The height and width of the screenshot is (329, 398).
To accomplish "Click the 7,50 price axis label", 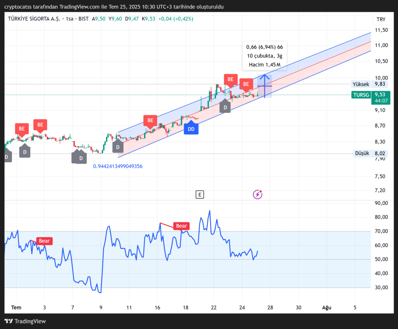I will click(x=380, y=176).
